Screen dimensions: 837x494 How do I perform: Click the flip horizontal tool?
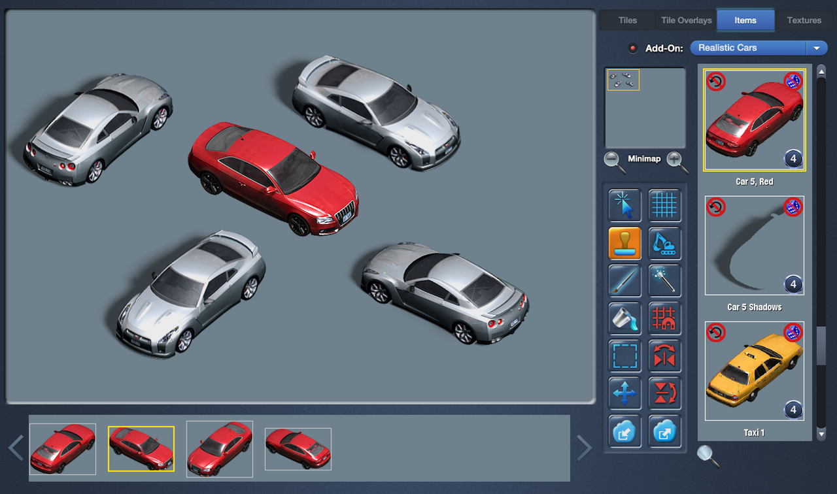click(x=664, y=356)
